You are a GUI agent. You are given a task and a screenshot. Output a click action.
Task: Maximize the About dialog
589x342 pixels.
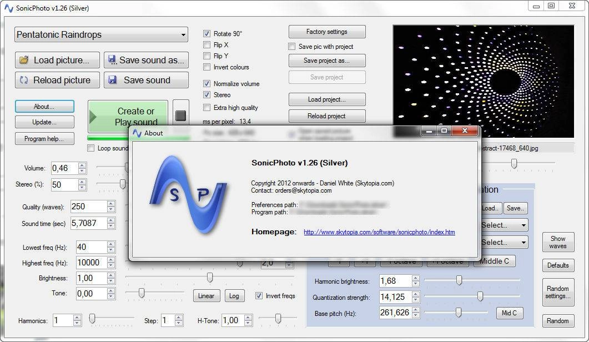[x=444, y=131]
